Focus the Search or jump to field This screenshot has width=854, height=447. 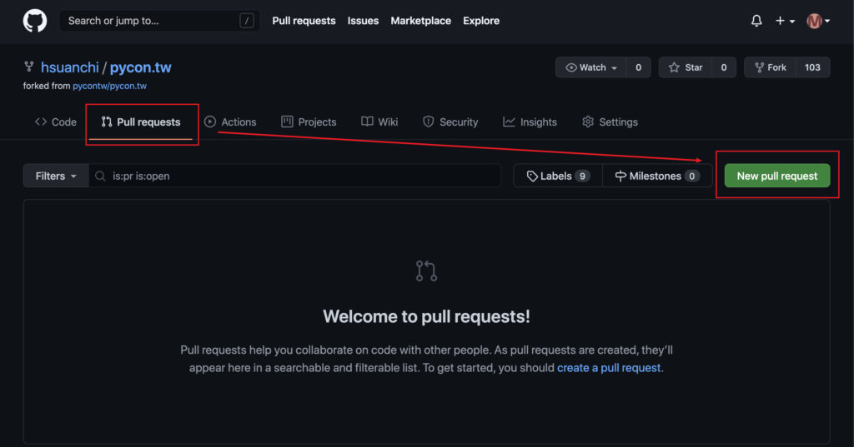point(159,21)
